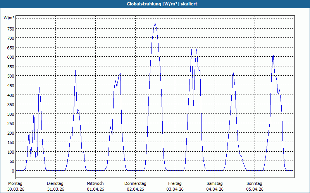This screenshot has width=310, height=193.
Task: Click Tuesday's peak near 525
Action: [x=75, y=71]
